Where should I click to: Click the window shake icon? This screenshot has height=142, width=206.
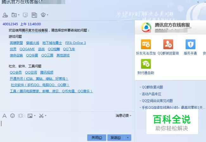pos(21,116)
